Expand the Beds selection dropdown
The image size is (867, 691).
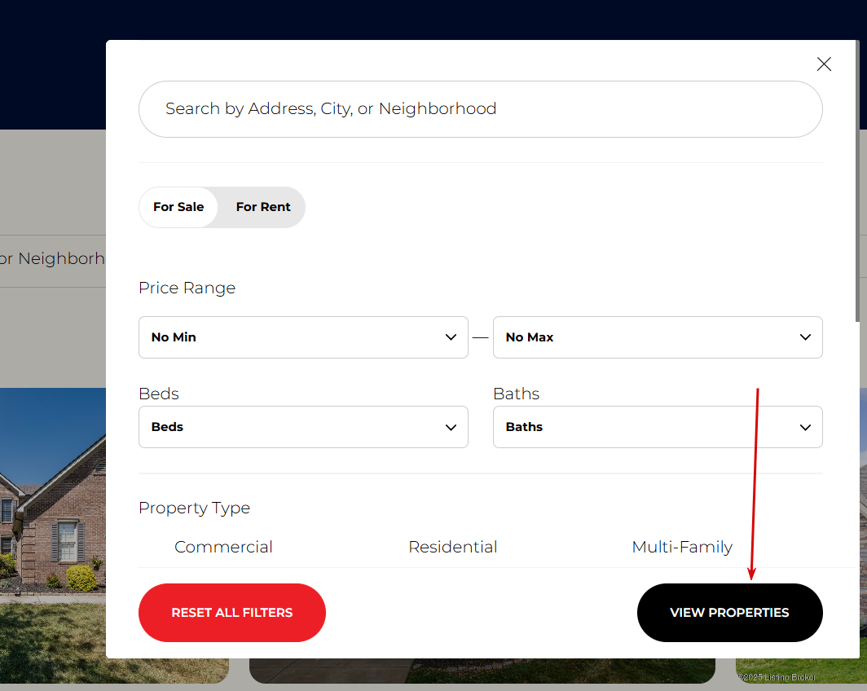pyautogui.click(x=303, y=427)
